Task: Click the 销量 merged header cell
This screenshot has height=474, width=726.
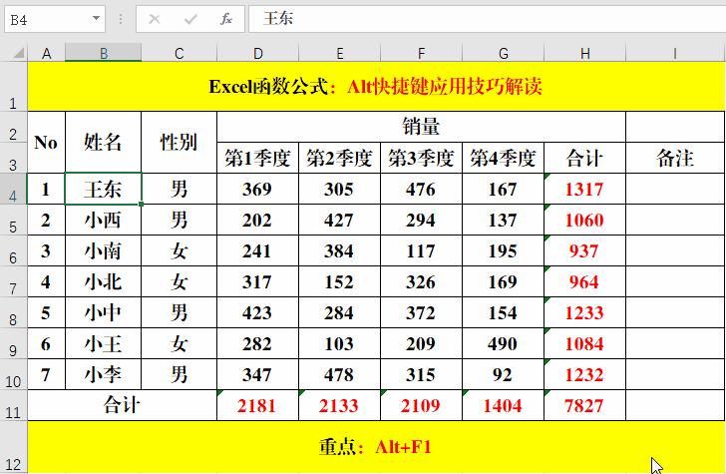Action: (421, 127)
